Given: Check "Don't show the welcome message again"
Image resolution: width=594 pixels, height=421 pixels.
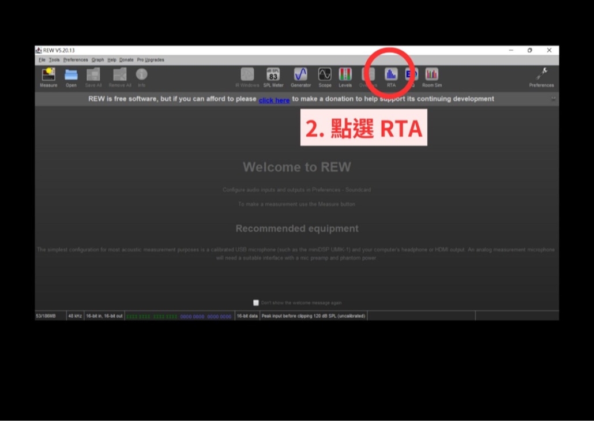Looking at the screenshot, I should coord(256,303).
